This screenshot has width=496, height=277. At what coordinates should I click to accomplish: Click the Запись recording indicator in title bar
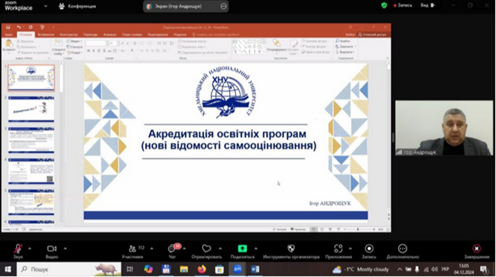point(403,6)
